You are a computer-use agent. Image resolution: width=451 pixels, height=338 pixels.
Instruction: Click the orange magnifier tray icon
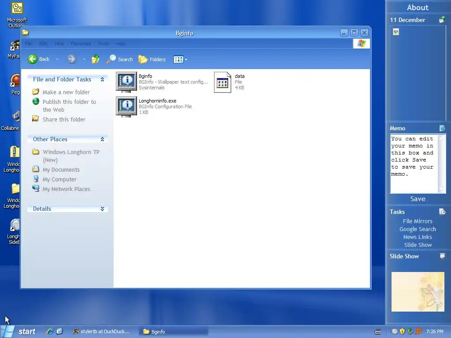[x=418, y=332]
